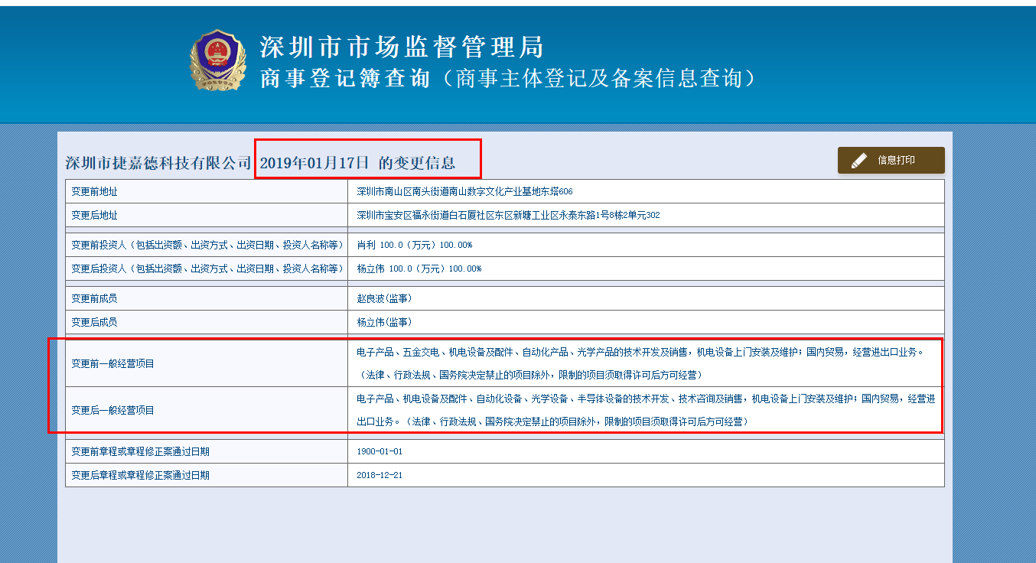
Task: Select the address ending in 东塔606
Action: [464, 191]
